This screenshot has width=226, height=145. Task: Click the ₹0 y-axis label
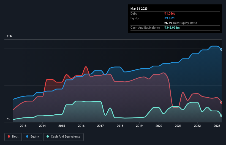[8, 119]
